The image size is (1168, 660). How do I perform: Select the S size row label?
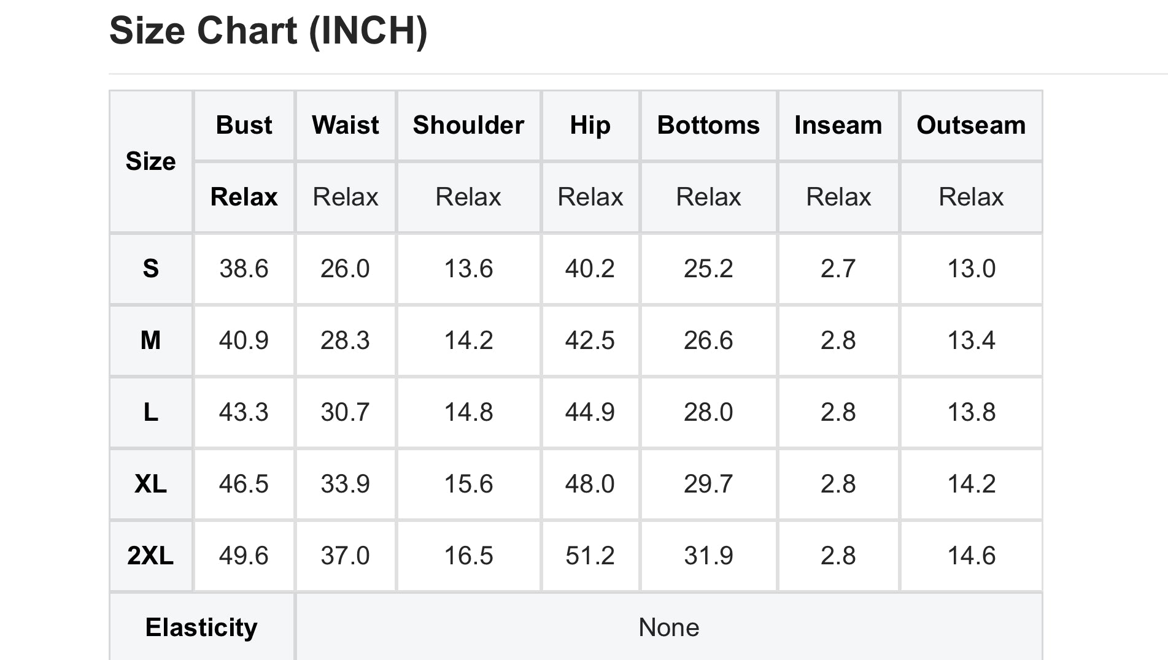150,269
